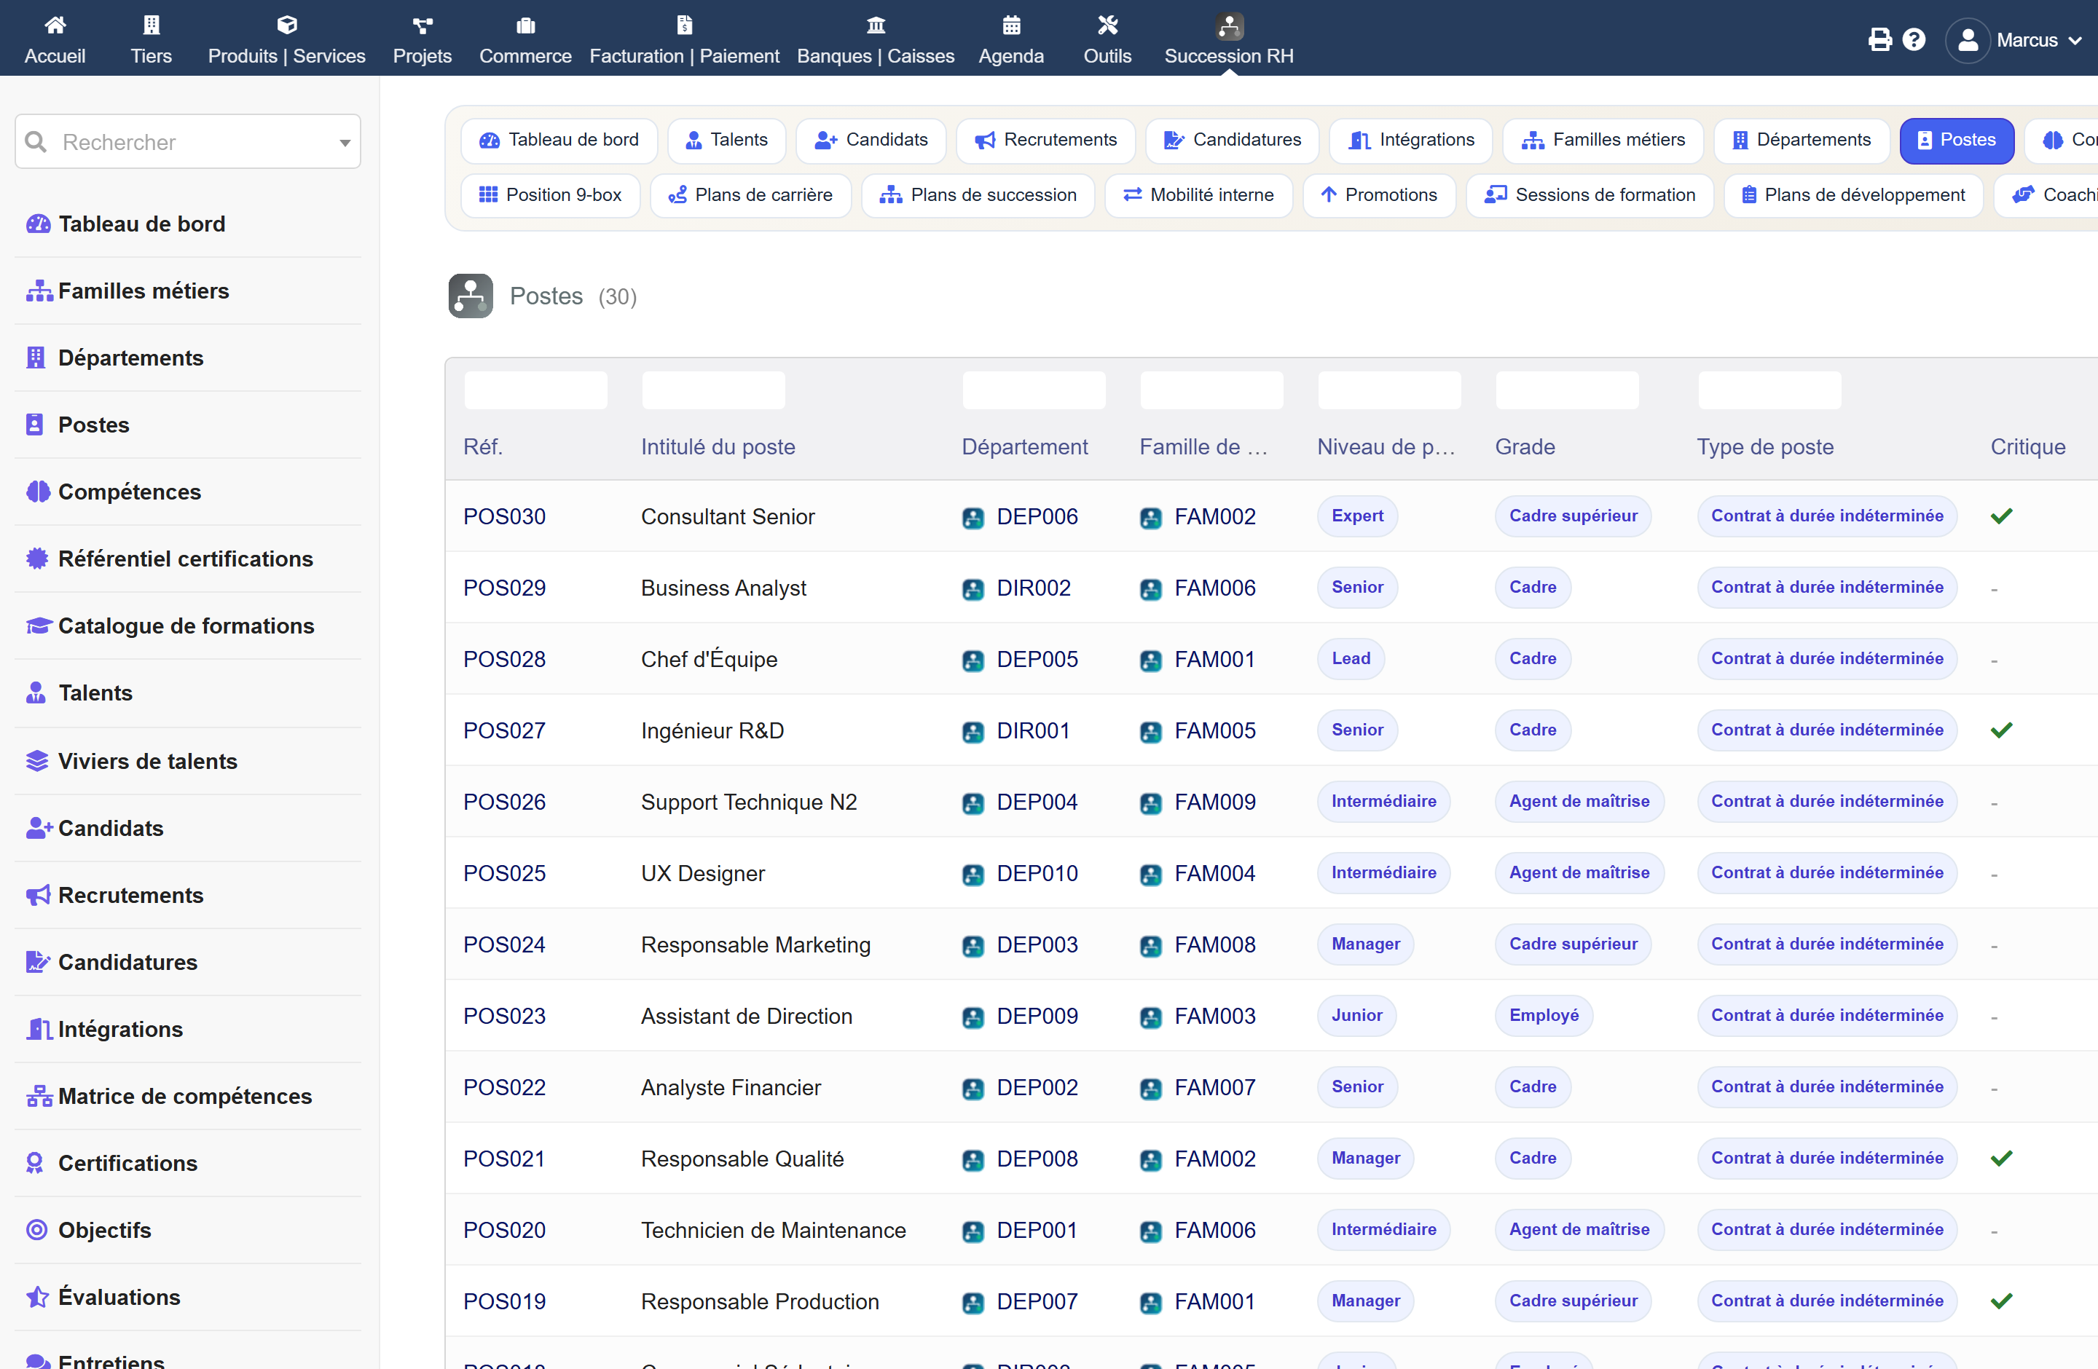Sort by the Niveau de poste column header
Viewport: 2098px width, 1369px height.
1386,446
